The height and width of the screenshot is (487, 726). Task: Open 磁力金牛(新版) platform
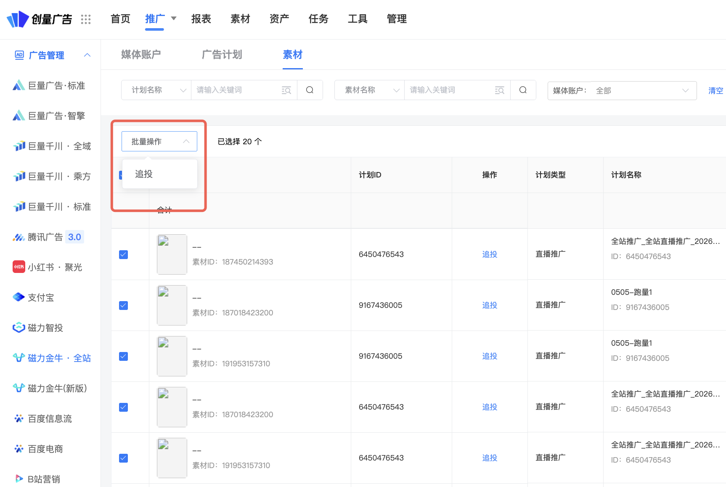click(50, 389)
